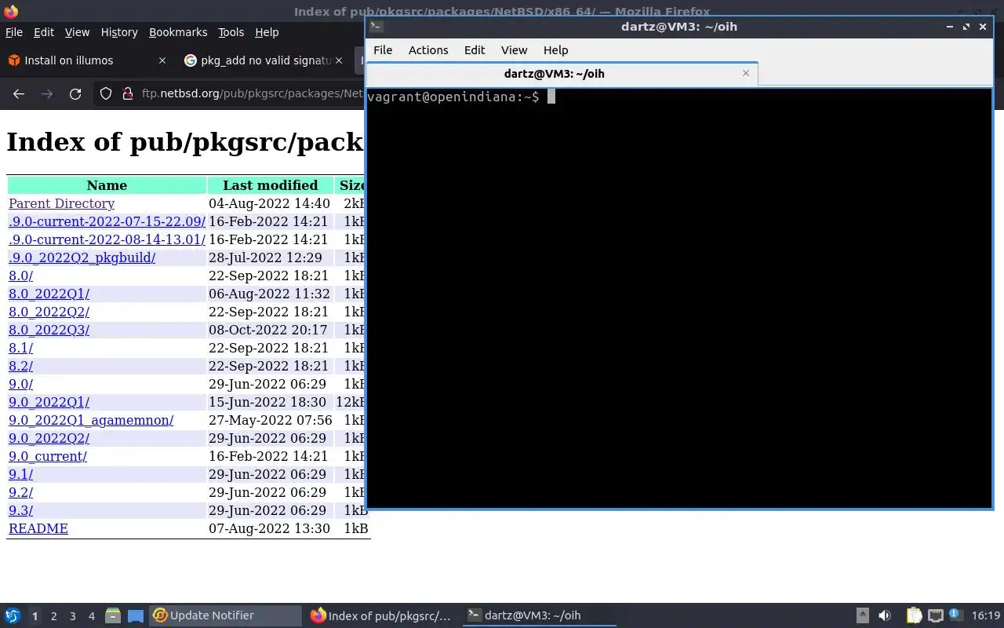Screen dimensions: 1004x628
Task: Select the terminal tab 'dartz@VM3: ~/oih'
Action: click(562, 73)
